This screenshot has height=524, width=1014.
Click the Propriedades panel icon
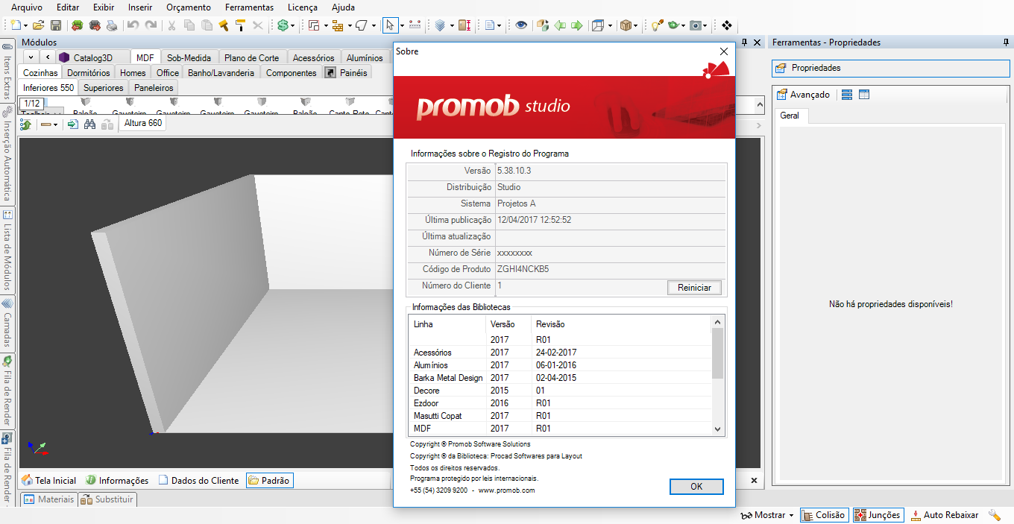[781, 68]
